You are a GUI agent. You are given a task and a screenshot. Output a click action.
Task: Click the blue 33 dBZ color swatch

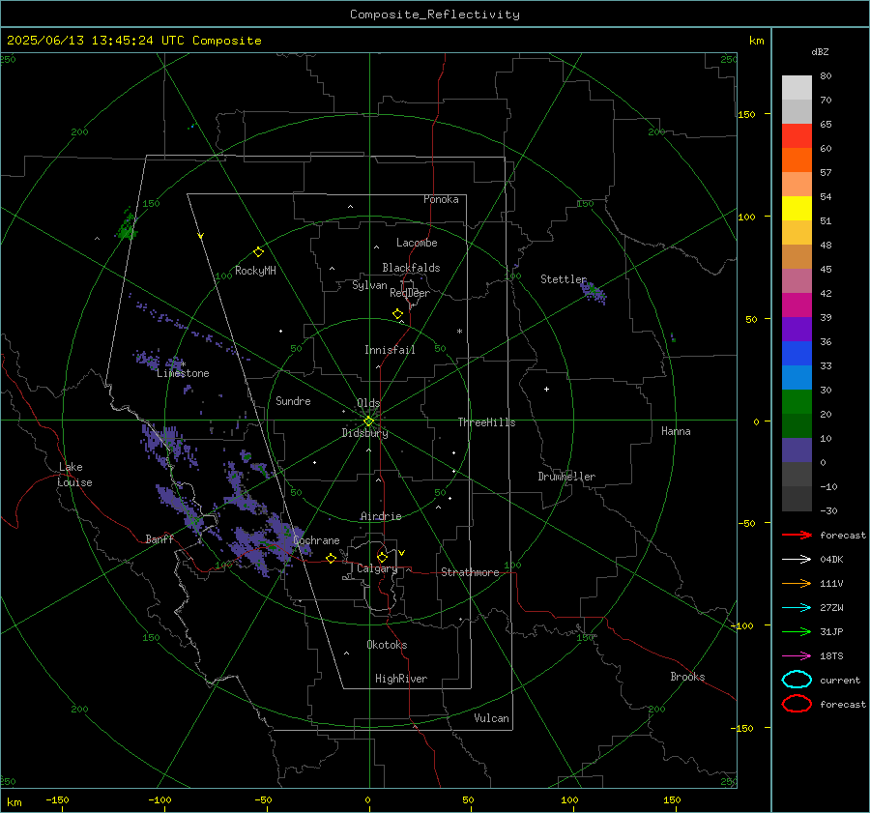(x=797, y=354)
